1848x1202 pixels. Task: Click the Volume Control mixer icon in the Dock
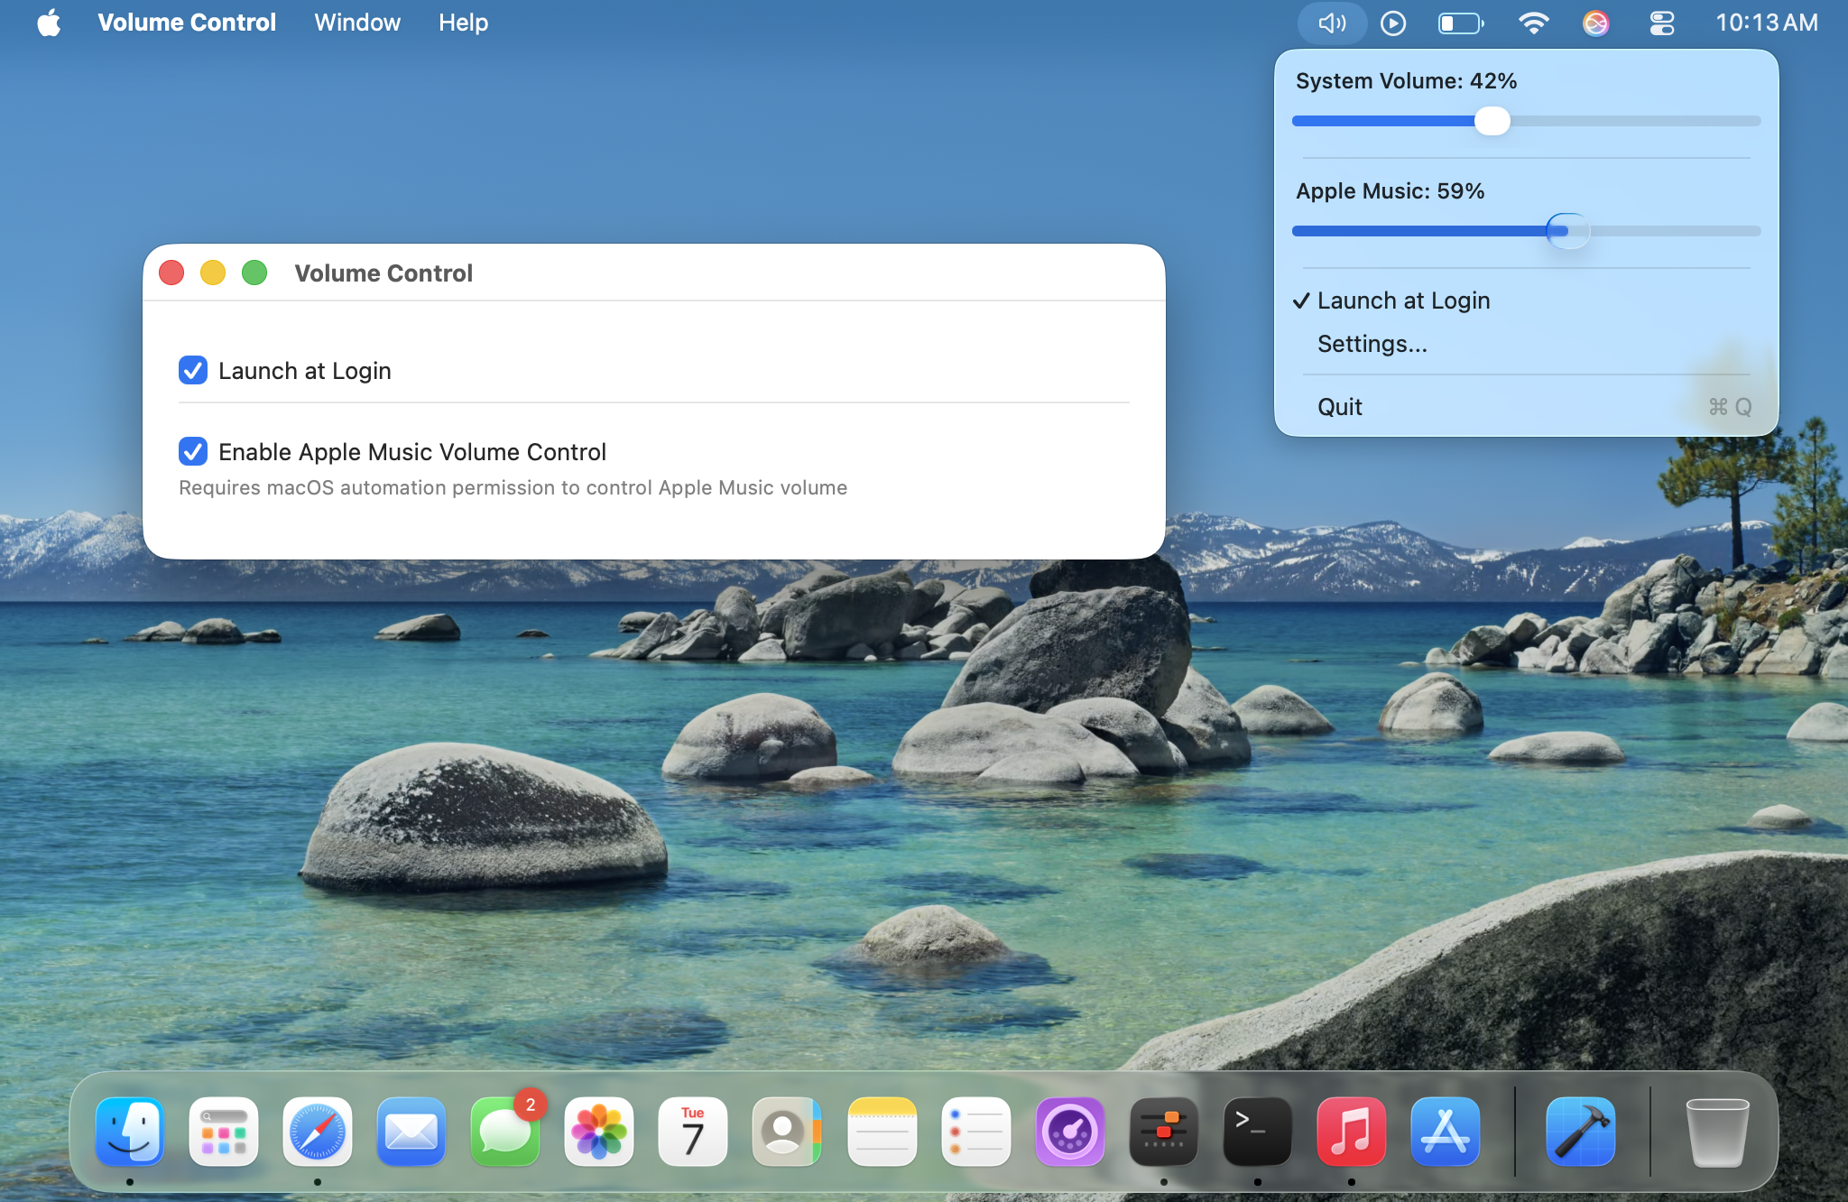pyautogui.click(x=1163, y=1131)
